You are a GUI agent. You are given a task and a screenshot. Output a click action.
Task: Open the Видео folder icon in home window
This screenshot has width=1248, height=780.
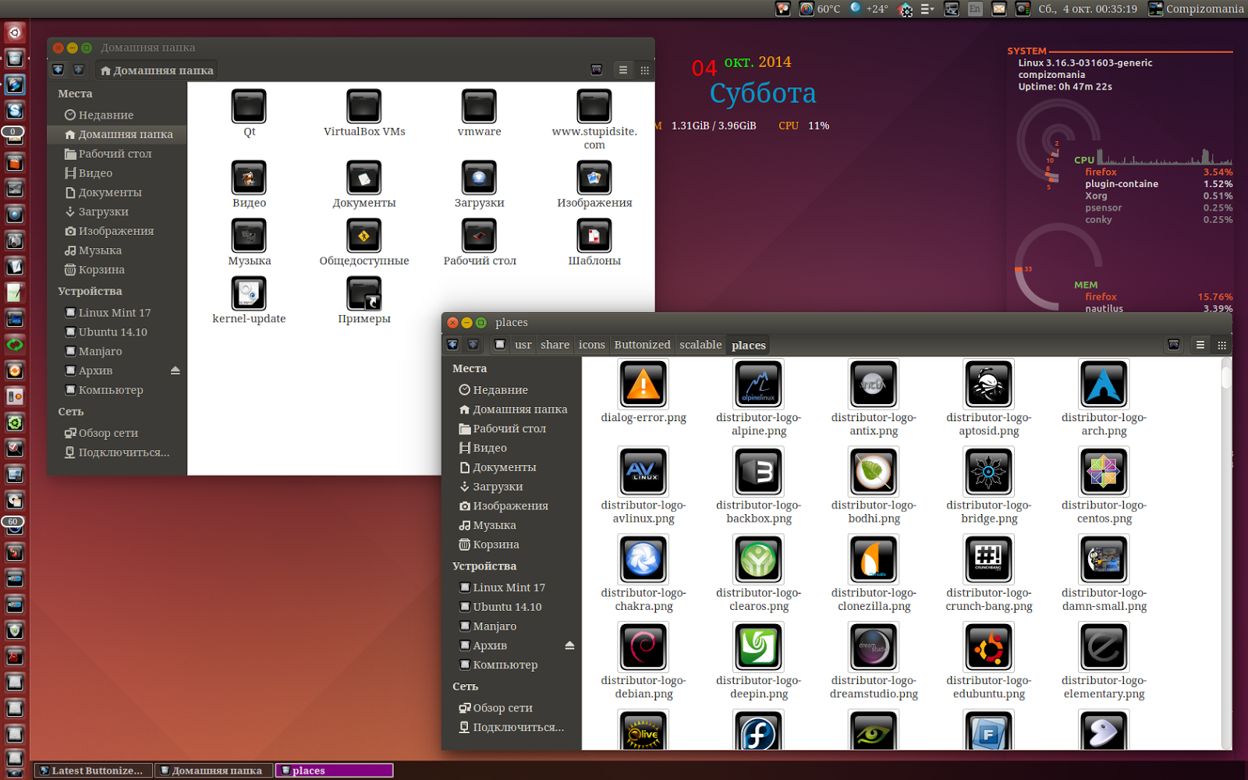(249, 178)
